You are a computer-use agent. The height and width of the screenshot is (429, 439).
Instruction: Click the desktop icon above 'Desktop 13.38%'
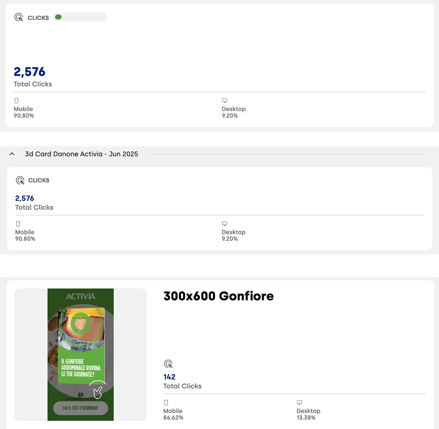[299, 402]
